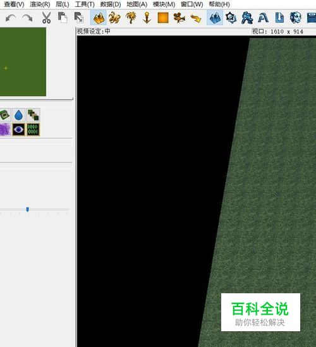
Task: Open the 帮助(H) menu
Action: tap(219, 4)
